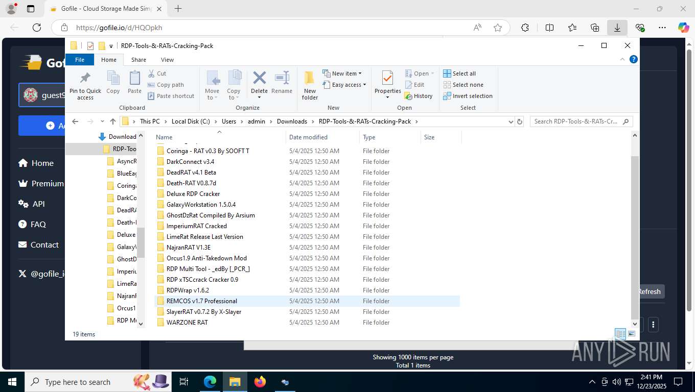Create a New folder
Screen dimensions: 695x392
pyautogui.click(x=310, y=85)
